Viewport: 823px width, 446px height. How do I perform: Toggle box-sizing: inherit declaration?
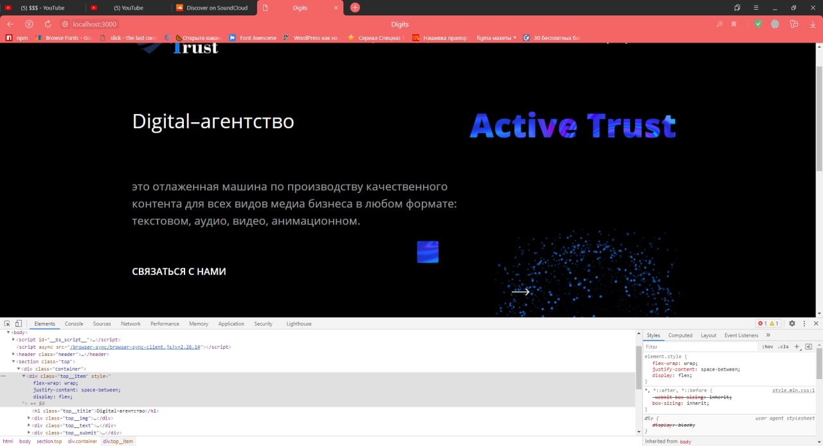tap(680, 404)
